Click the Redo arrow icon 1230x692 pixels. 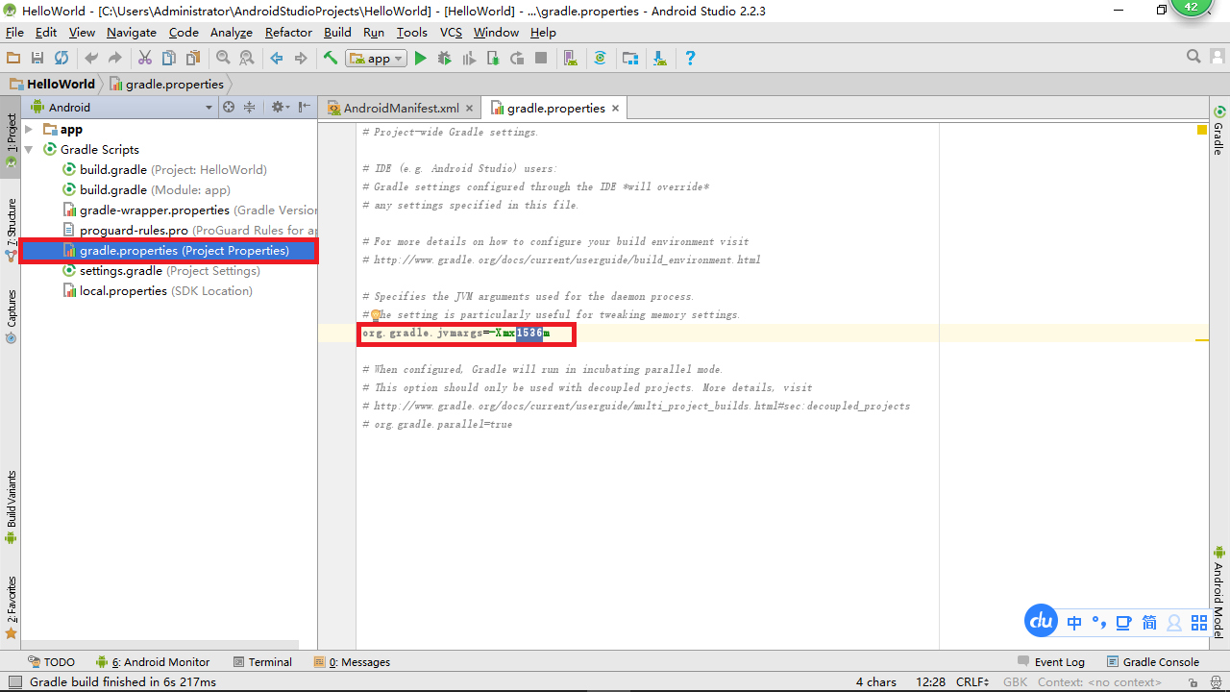115,59
